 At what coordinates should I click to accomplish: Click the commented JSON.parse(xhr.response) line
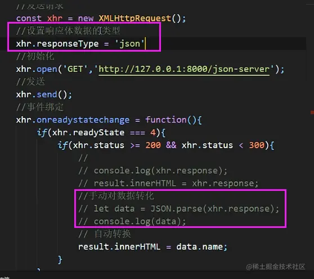coord(178,209)
